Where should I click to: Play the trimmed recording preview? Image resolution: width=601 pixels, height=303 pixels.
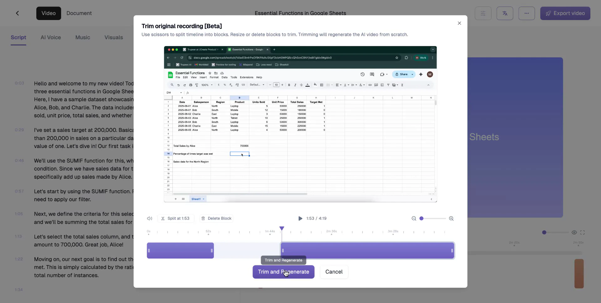click(300, 218)
